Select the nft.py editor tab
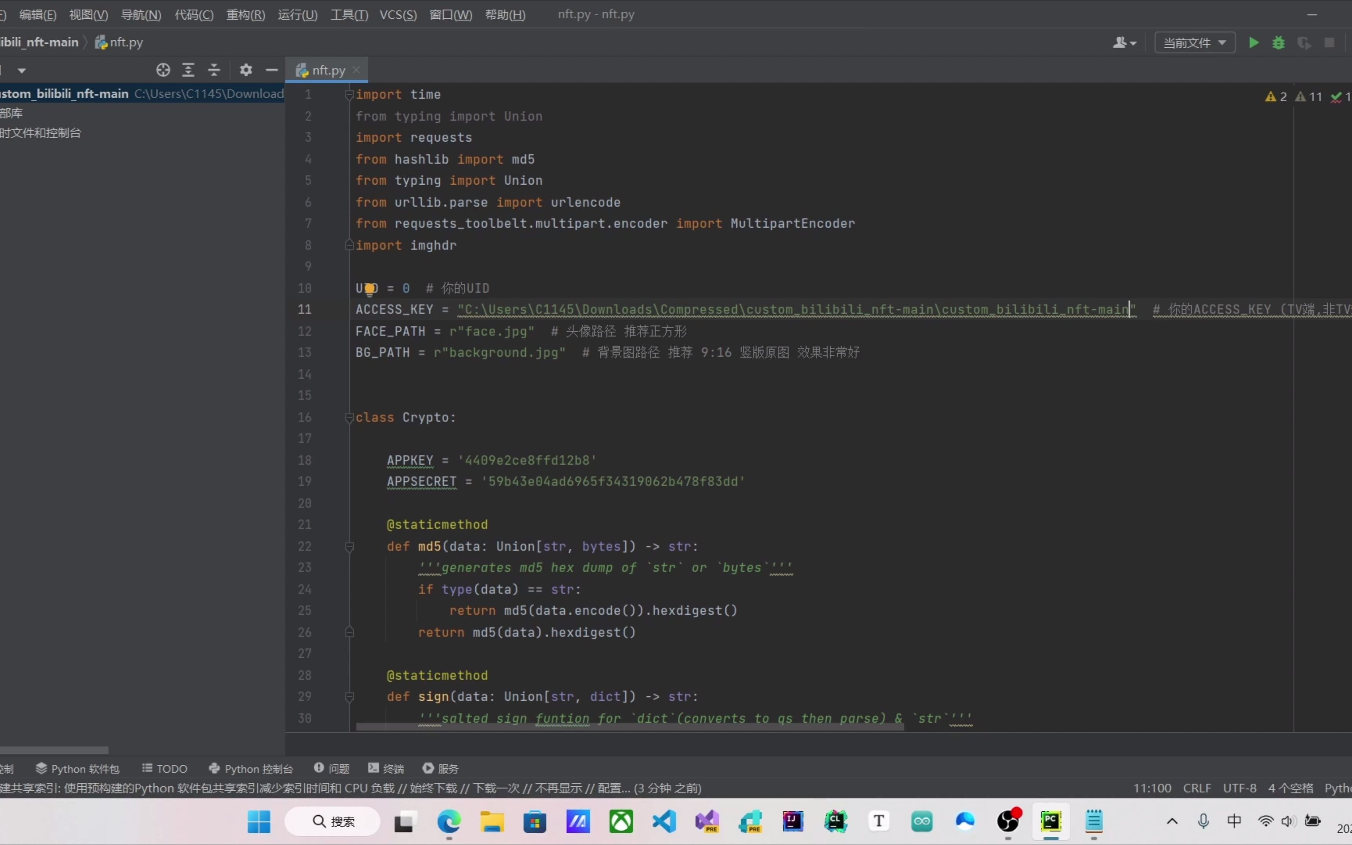 pos(327,70)
